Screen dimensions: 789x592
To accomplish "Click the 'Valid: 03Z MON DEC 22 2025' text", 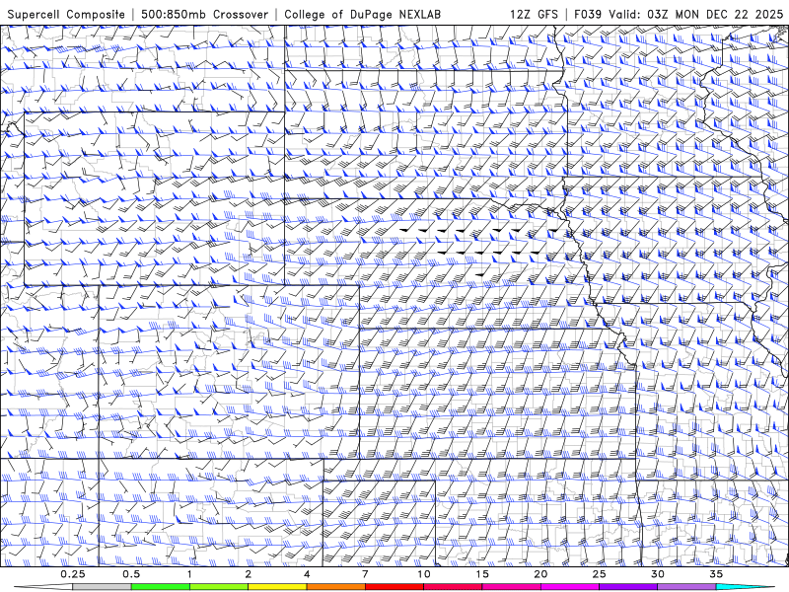I will click(696, 14).
